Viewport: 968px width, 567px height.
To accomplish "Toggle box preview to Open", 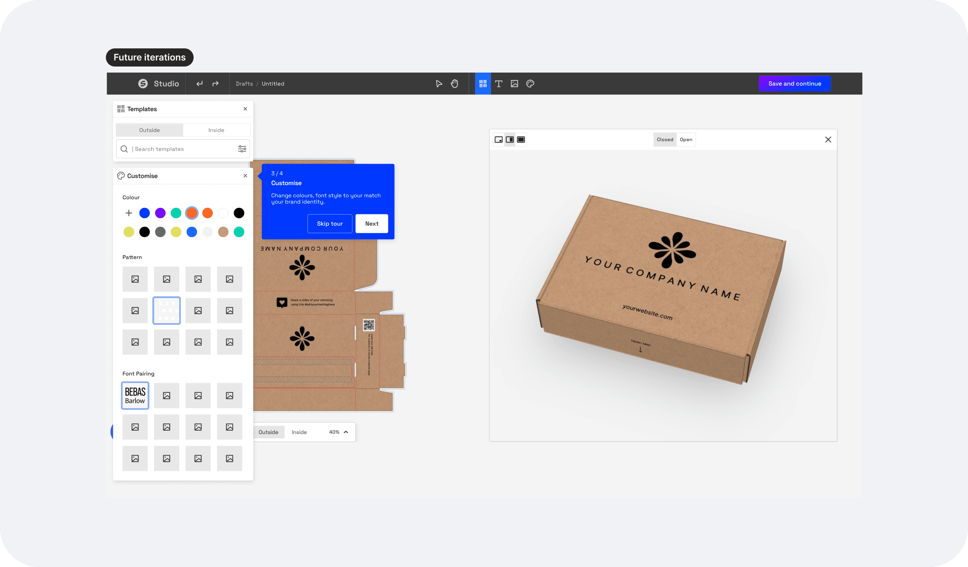I will click(686, 140).
